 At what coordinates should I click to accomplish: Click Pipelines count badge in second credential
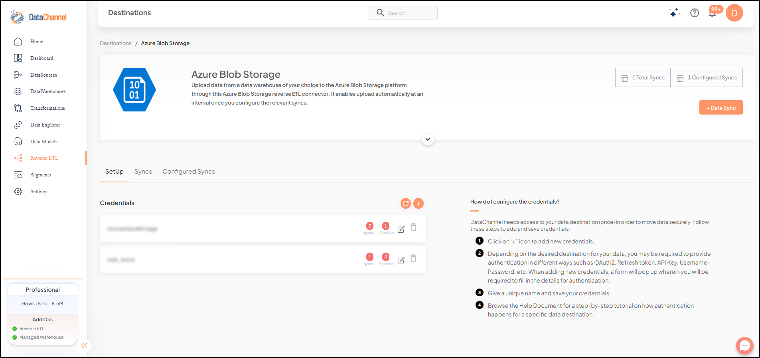pos(386,257)
